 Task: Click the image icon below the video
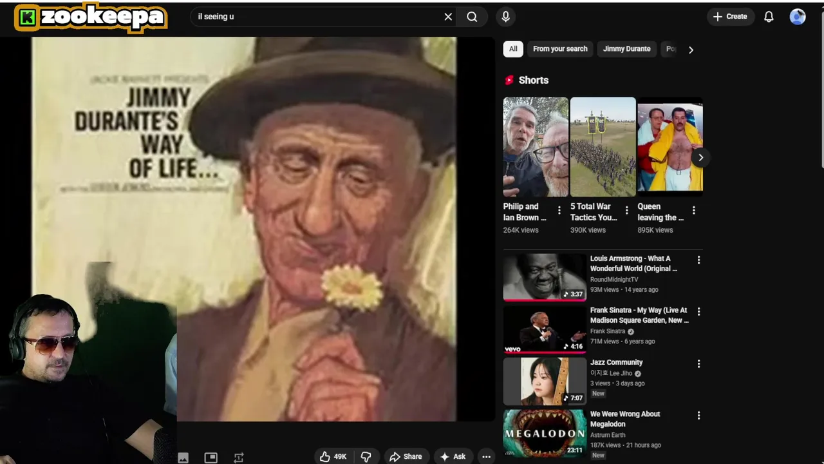tap(183, 458)
